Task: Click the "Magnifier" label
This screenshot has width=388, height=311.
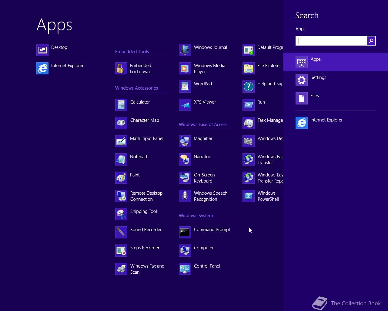Action: coord(203,138)
